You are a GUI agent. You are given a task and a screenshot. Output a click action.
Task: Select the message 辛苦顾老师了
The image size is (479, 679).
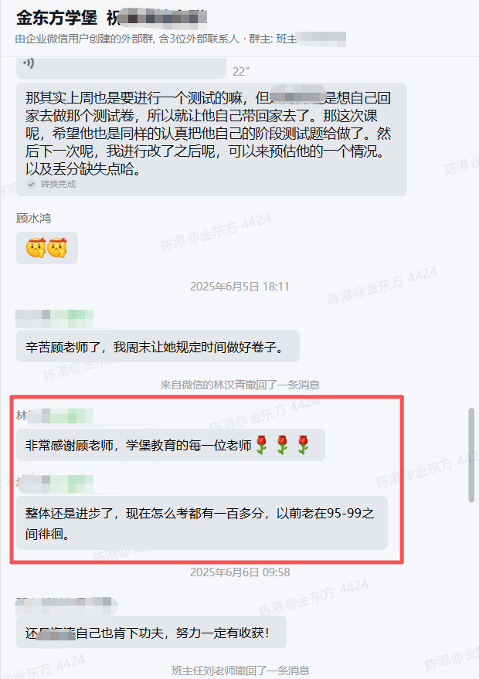(158, 346)
